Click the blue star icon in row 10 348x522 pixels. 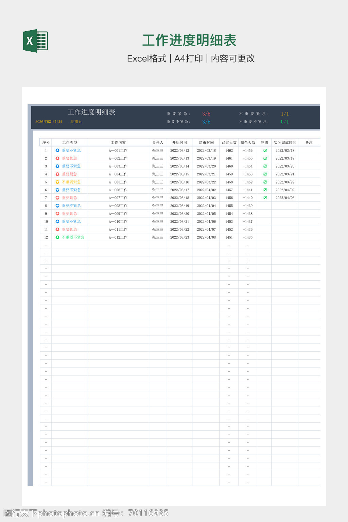point(57,222)
